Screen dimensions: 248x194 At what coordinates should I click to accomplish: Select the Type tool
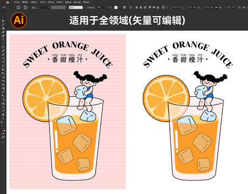[3, 39]
